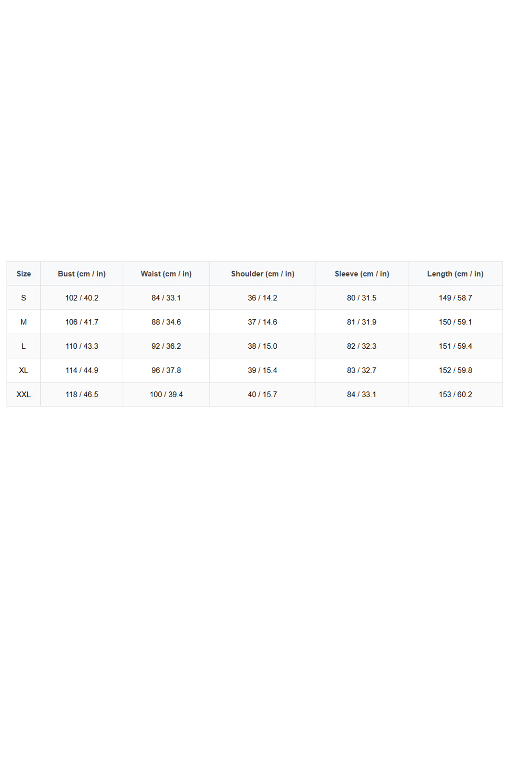
Task: Select the S size row label
Action: 23,298
